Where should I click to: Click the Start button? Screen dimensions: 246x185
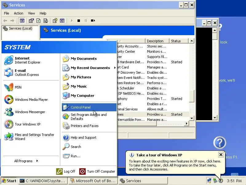coord(9,181)
